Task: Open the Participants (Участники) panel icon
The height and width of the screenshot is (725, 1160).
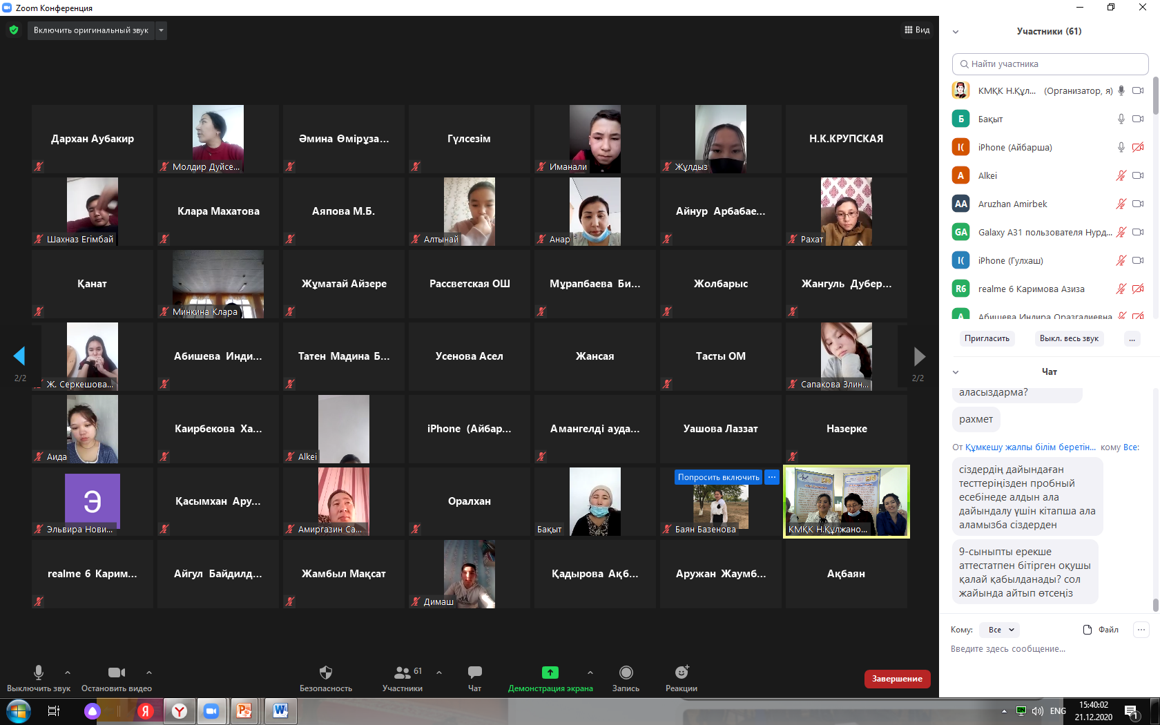Action: (402, 673)
